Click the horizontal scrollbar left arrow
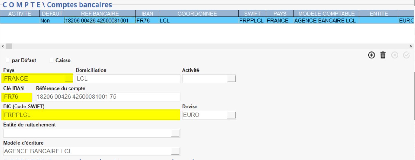 point(3,46)
